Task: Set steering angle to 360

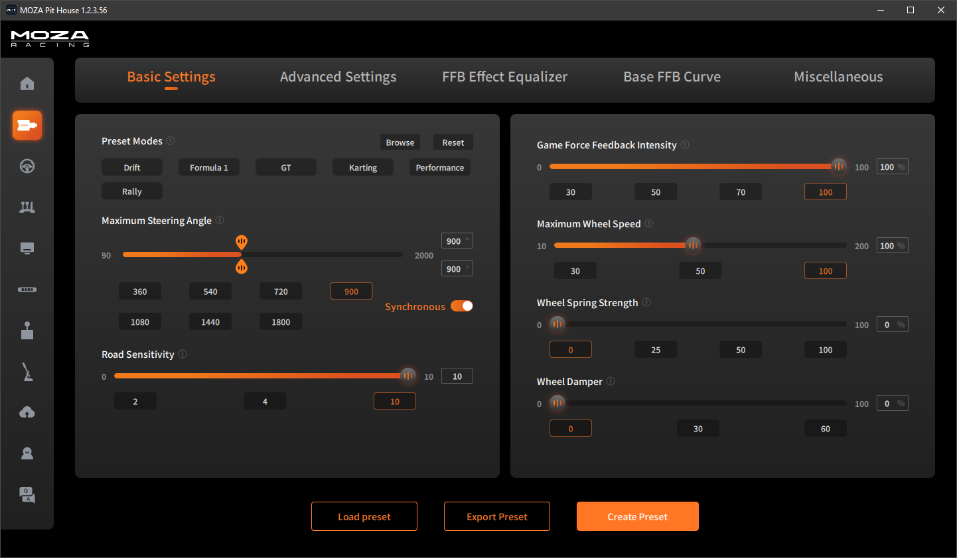Action: pos(140,292)
